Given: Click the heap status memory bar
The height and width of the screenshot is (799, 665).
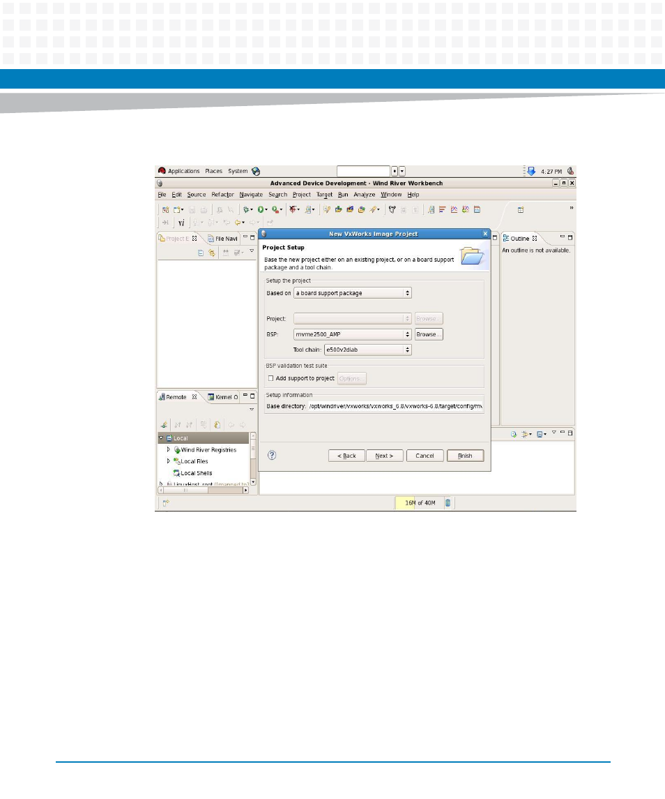Looking at the screenshot, I should point(420,503).
